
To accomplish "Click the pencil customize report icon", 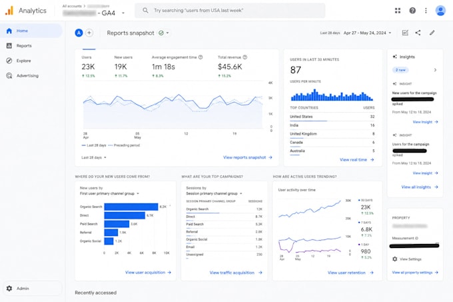I will pyautogui.click(x=432, y=33).
